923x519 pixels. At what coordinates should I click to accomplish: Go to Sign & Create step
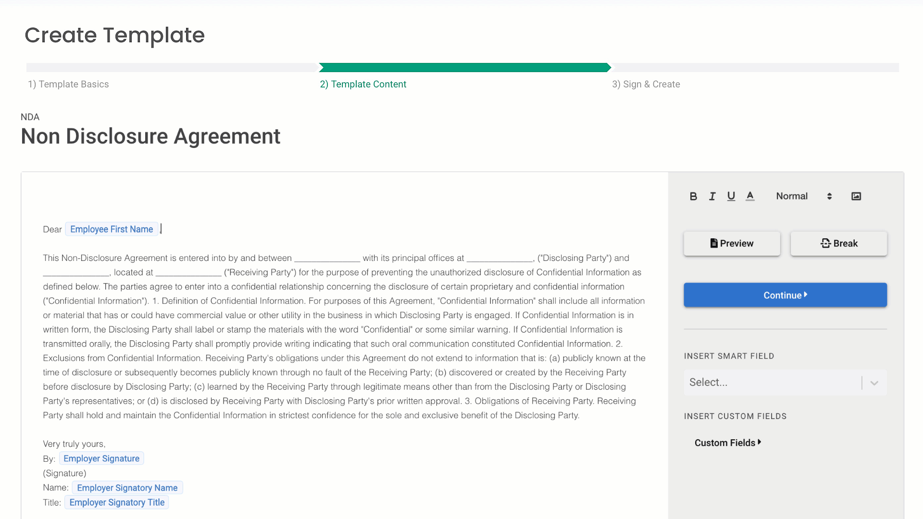point(646,84)
